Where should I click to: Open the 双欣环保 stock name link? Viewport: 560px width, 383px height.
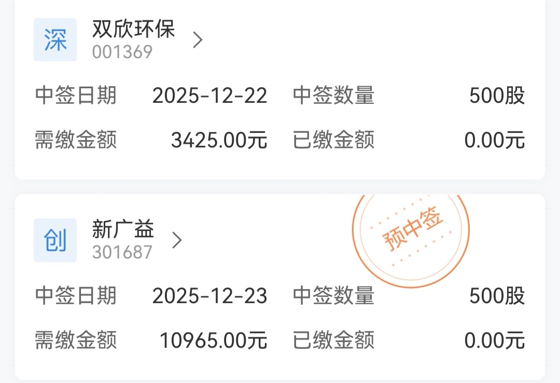pyautogui.click(x=133, y=29)
